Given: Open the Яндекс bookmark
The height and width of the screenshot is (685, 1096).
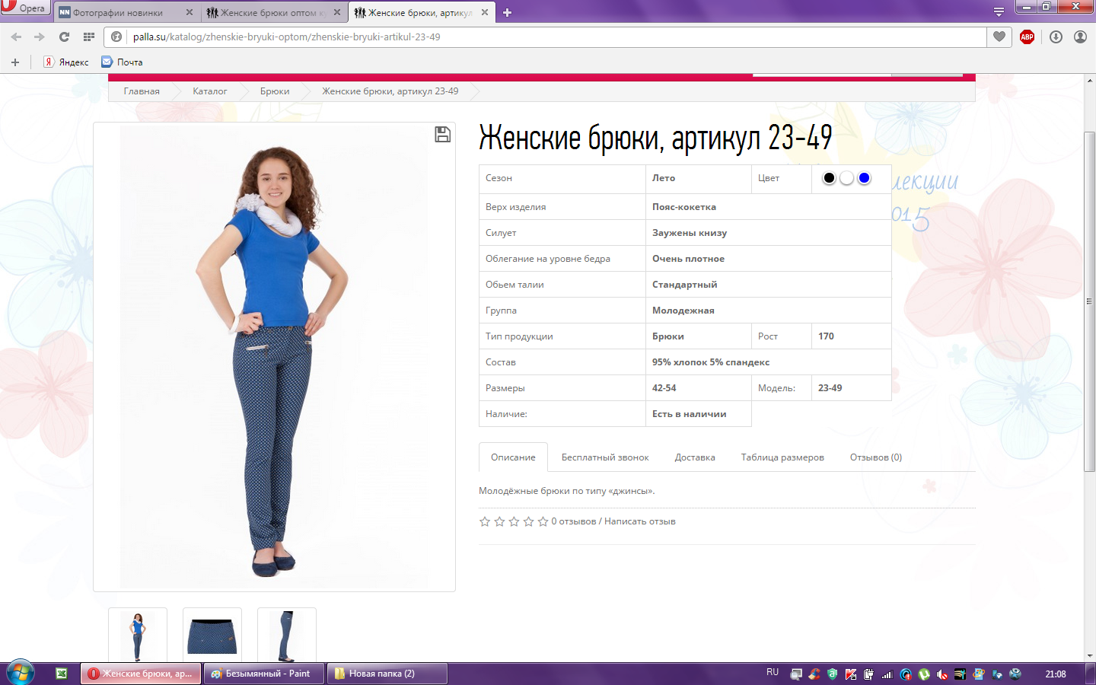Looking at the screenshot, I should (66, 62).
